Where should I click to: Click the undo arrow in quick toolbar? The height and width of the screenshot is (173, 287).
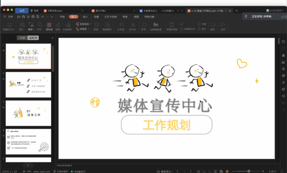tap(43, 17)
